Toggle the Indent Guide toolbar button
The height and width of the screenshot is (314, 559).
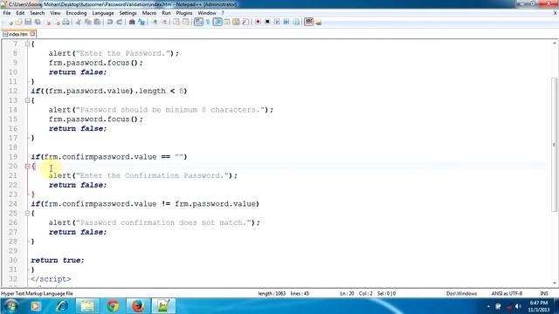(x=217, y=22)
